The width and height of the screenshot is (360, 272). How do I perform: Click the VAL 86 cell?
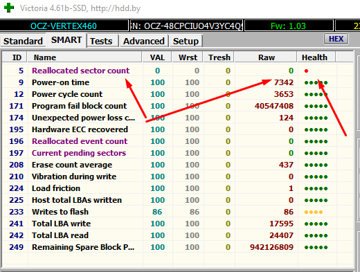(157, 212)
